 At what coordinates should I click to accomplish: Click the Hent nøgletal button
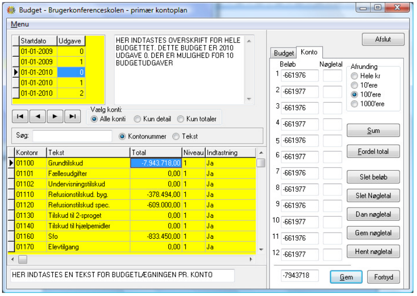click(x=374, y=252)
